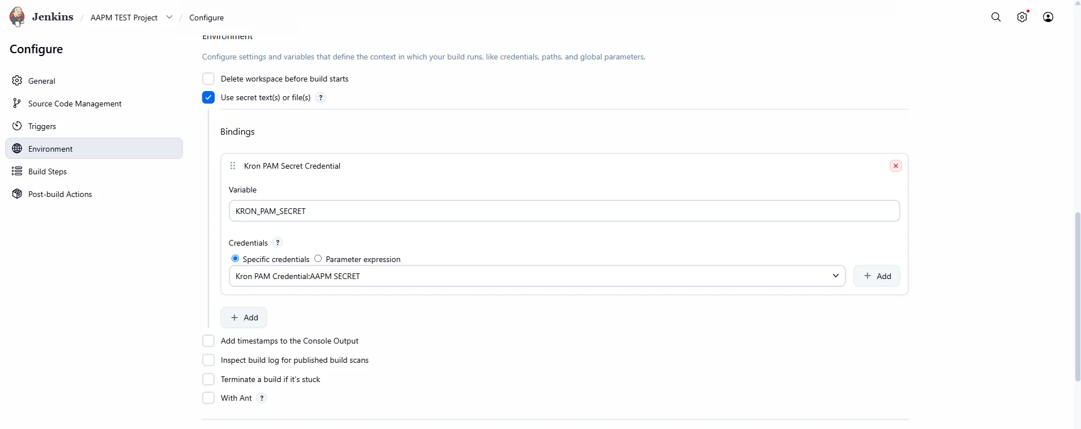Image resolution: width=1081 pixels, height=429 pixels.
Task: Expand AAPM TEST Project breadcrumb chevron
Action: pos(169,17)
